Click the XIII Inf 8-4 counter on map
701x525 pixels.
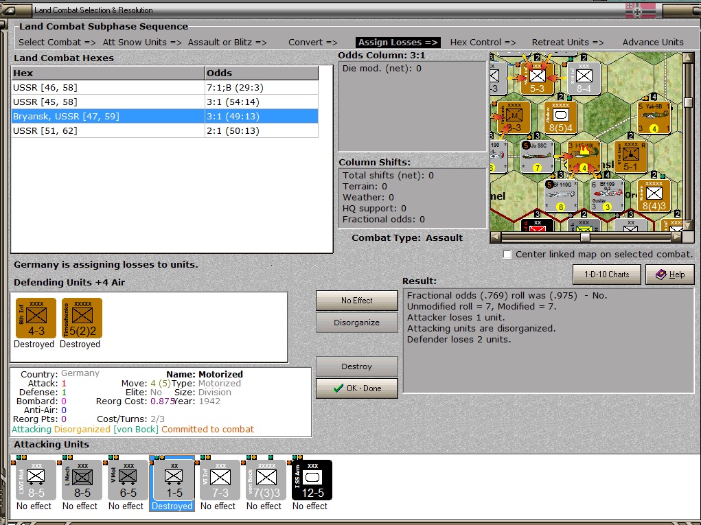[x=584, y=78]
